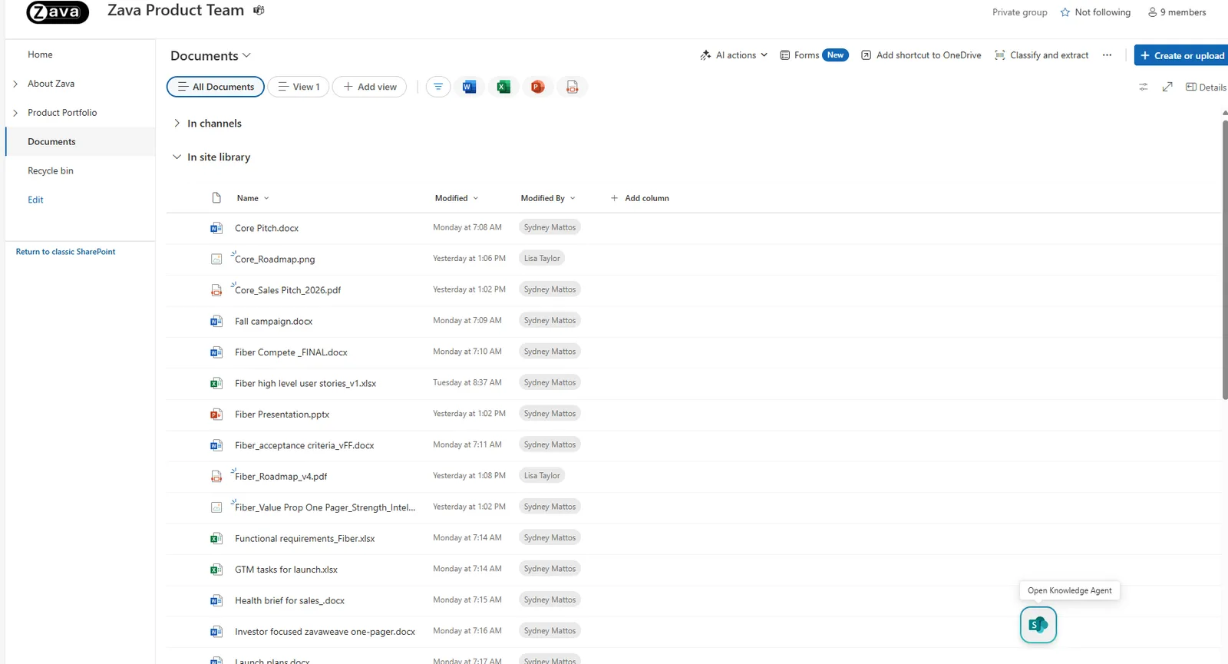1228x664 pixels.
Task: Click PowerPoint icon for Fiber Presentation.pptx
Action: coord(216,415)
